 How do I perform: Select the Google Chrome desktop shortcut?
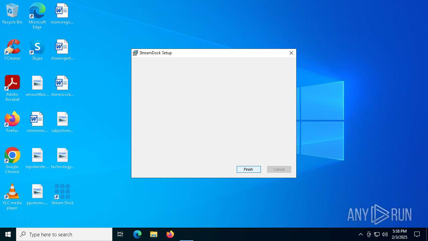tap(12, 161)
